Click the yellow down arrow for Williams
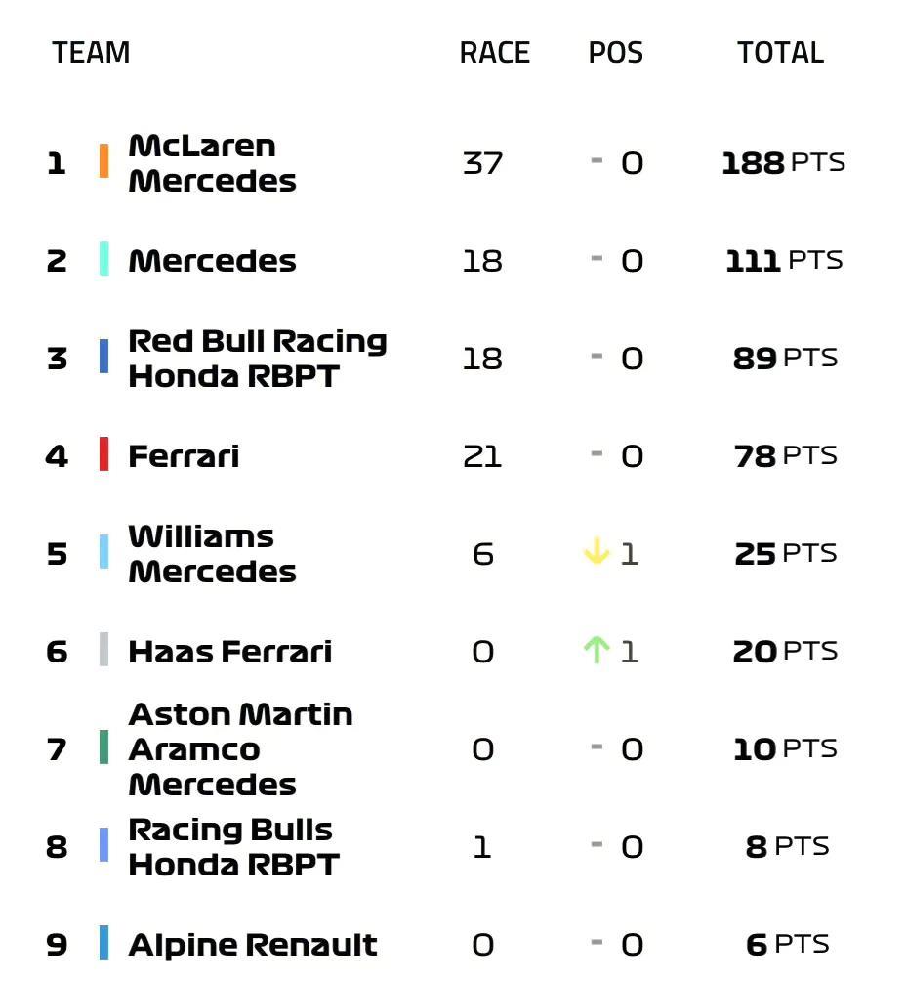 [x=597, y=551]
